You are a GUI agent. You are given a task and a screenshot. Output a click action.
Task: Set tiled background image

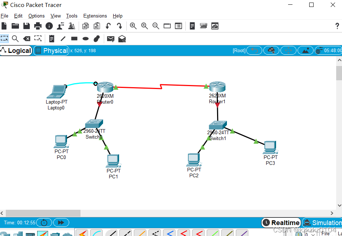(305, 50)
